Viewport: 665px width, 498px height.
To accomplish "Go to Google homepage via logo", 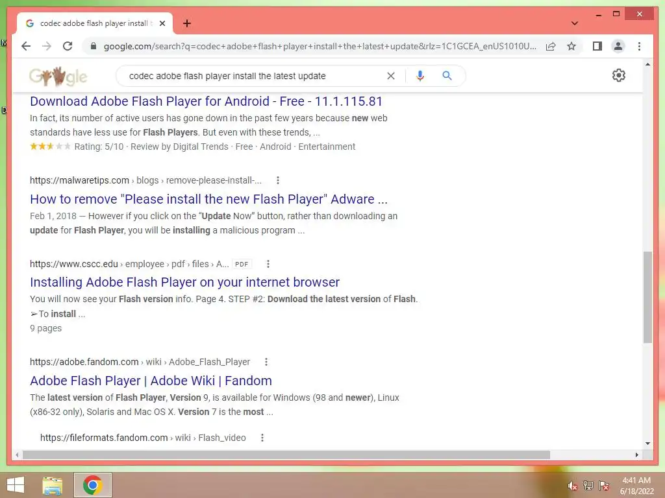I will pos(58,77).
